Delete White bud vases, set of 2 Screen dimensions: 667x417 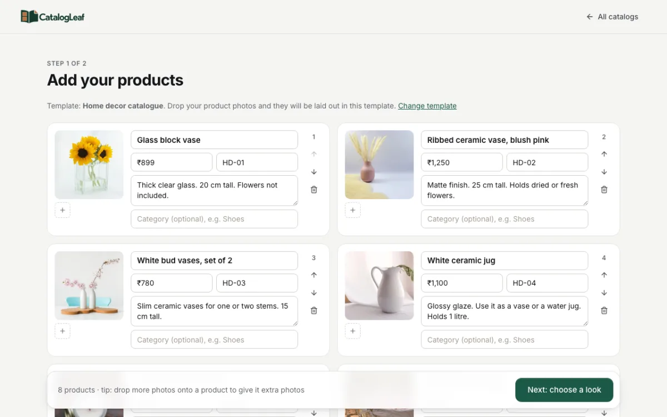(314, 311)
